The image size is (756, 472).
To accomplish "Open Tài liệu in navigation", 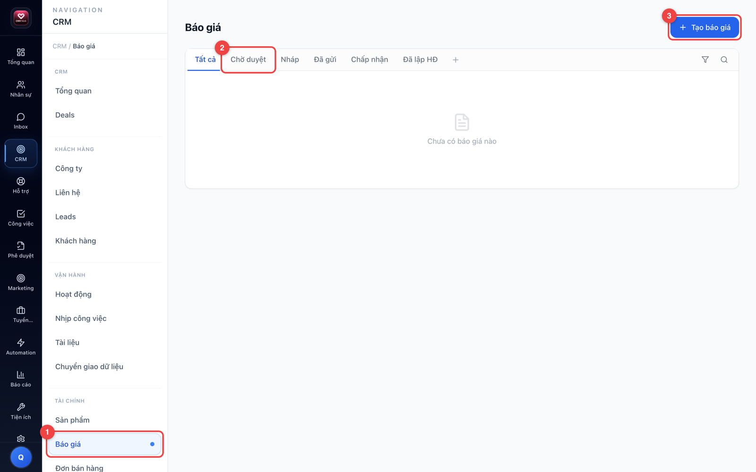I will point(105,342).
